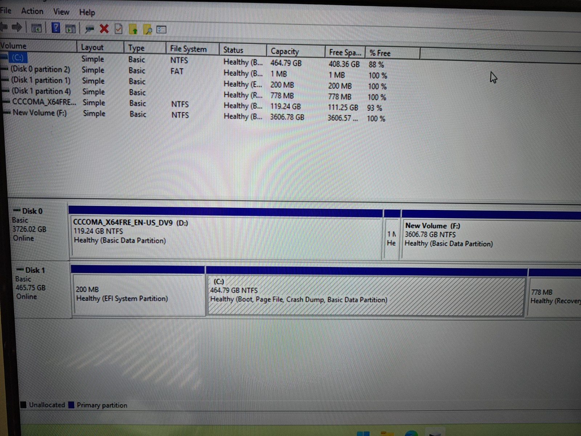The width and height of the screenshot is (581, 436).
Task: Click the drive key toolbar icon
Action: click(89, 29)
